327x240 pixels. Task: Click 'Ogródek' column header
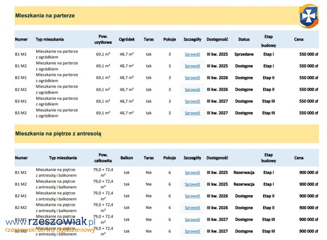[x=126, y=39]
